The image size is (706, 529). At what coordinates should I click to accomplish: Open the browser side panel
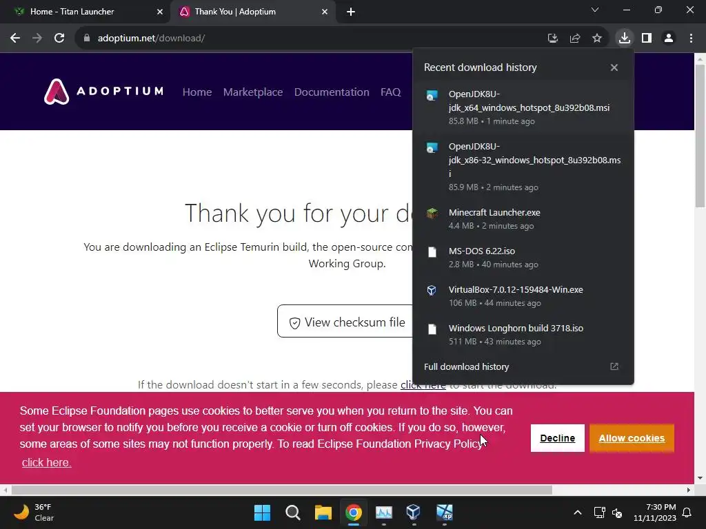click(647, 39)
